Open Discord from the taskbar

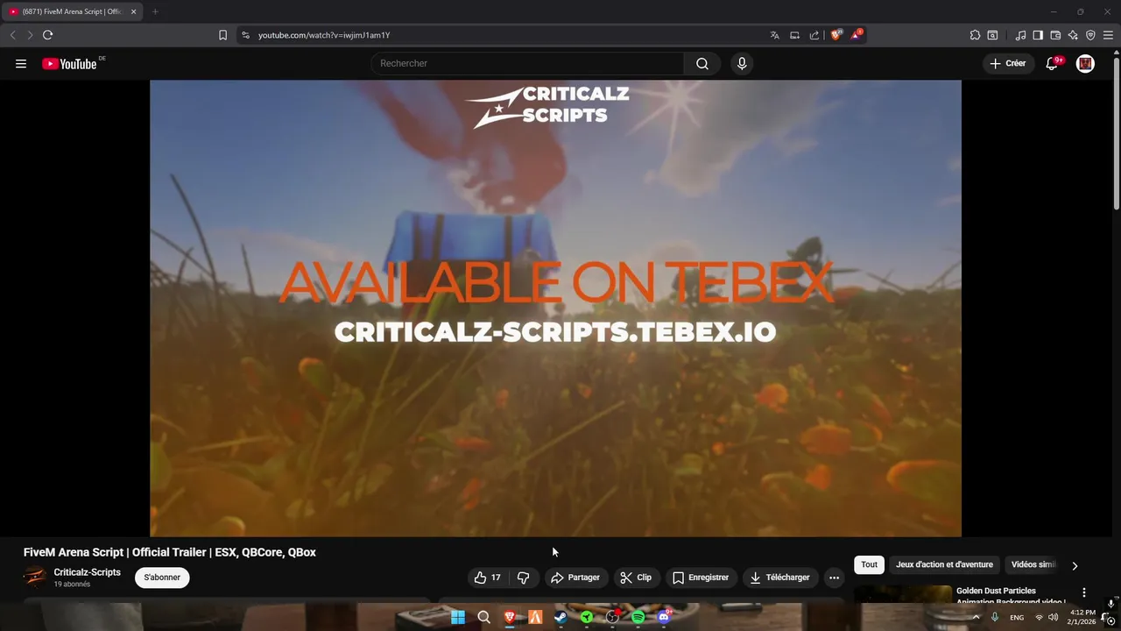pos(664,617)
